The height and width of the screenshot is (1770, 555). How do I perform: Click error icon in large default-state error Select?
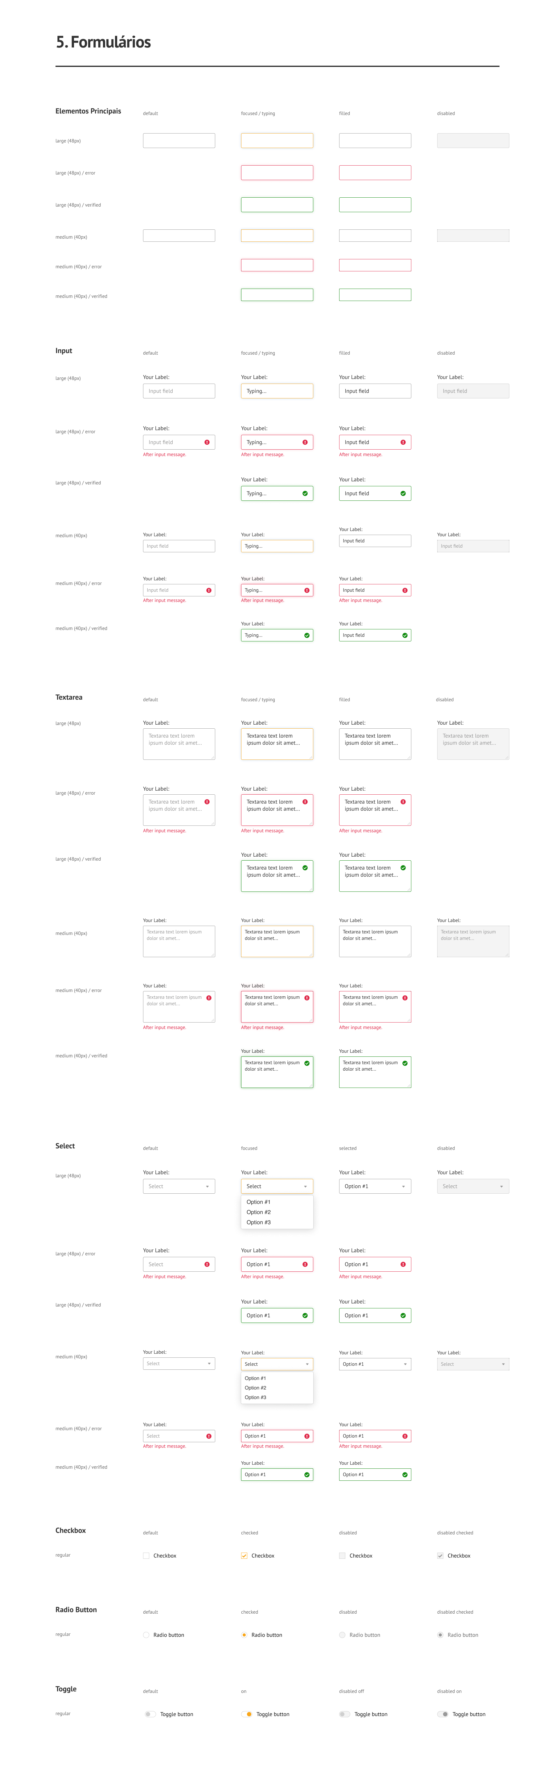point(207,1264)
